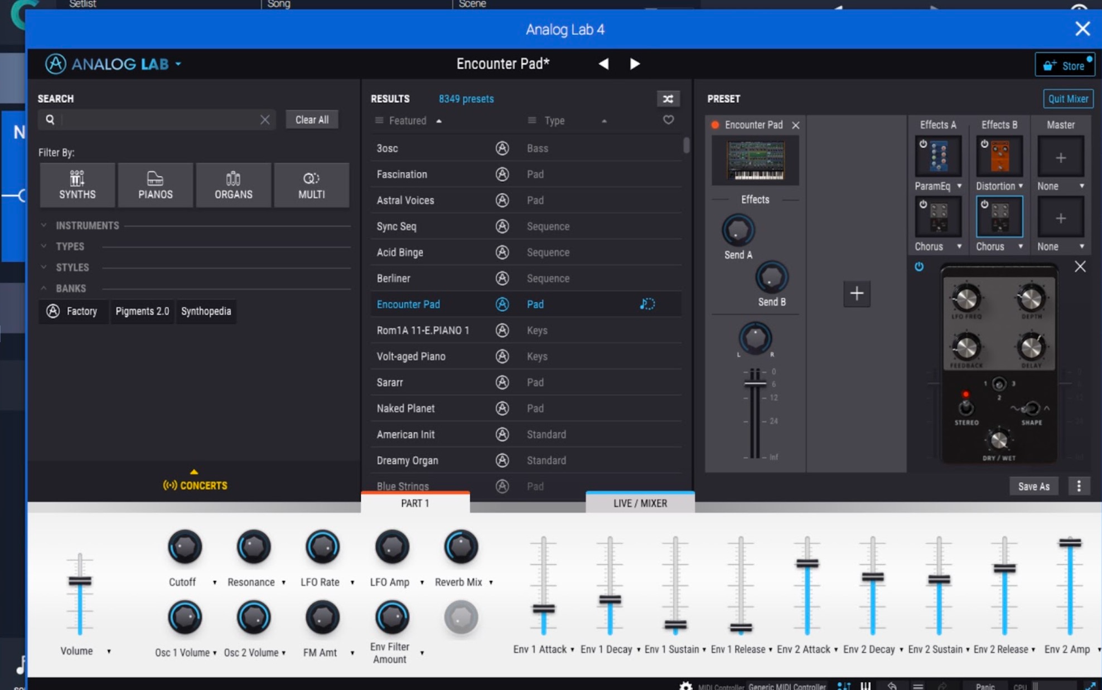Go to next preset arrow
1102x690 pixels.
coord(635,64)
